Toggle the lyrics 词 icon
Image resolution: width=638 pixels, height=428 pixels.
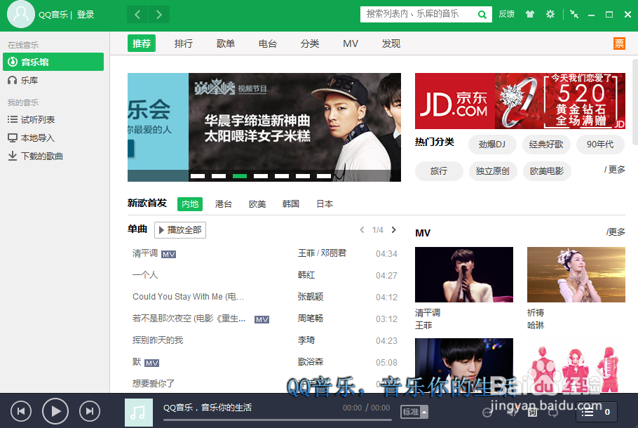(x=533, y=413)
